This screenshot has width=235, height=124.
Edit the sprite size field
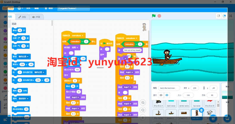coord(188,95)
